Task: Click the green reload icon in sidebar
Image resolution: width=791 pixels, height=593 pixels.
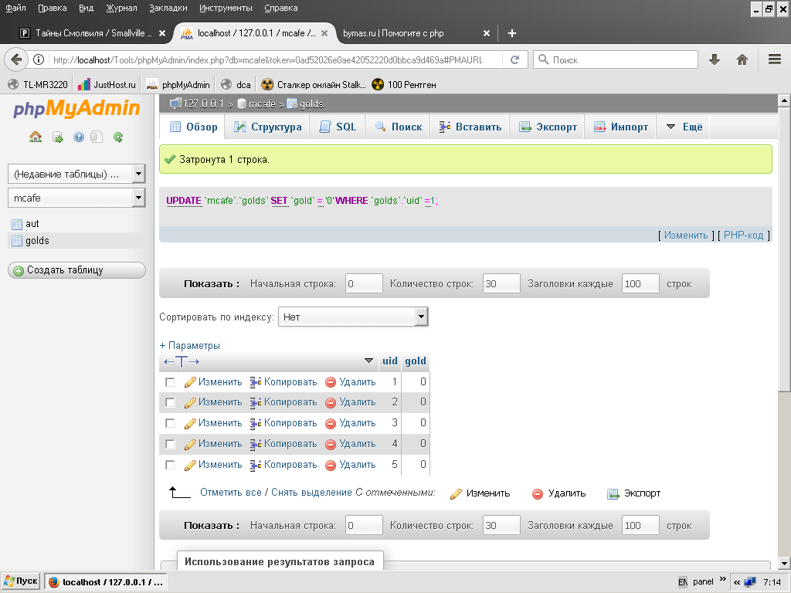Action: pos(118,137)
